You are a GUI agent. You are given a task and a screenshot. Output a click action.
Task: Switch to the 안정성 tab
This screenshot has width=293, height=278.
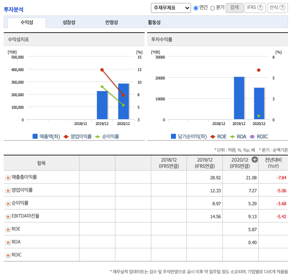tap(112, 23)
